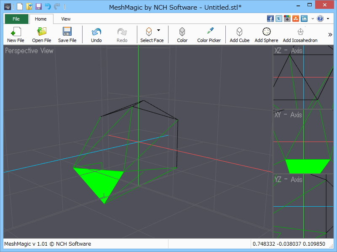Expand the Select Face mode dropdown arrow

[x=159, y=30]
